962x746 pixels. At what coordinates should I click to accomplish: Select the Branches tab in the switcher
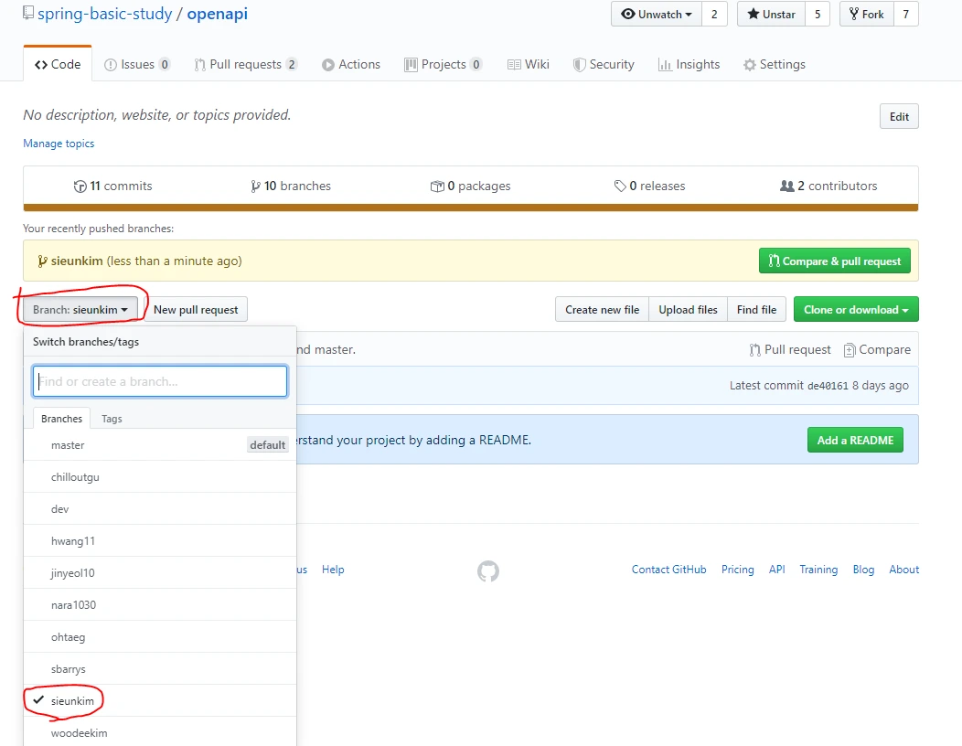61,419
